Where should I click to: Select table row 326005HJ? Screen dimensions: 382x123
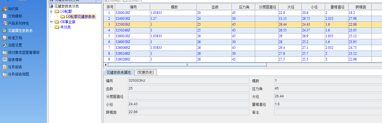coord(243,42)
